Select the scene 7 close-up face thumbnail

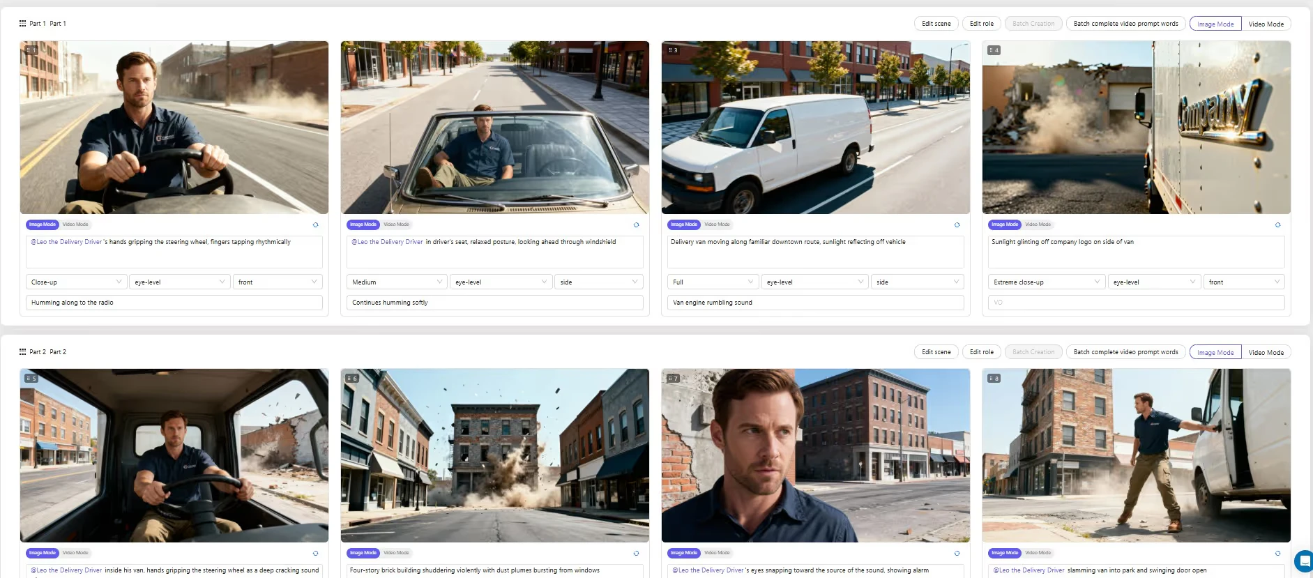815,455
